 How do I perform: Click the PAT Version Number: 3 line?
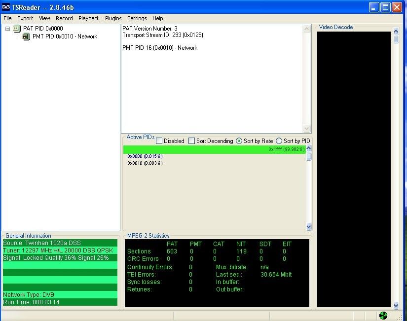[150, 29]
